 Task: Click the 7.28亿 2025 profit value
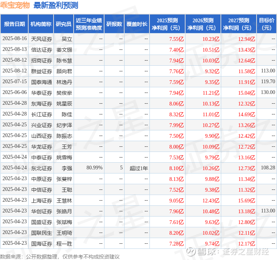point(176,244)
